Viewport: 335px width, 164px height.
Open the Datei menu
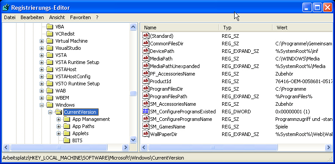click(x=10, y=17)
